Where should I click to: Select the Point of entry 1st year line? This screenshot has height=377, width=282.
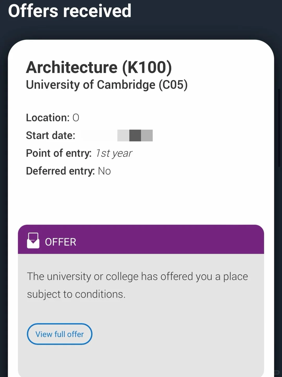point(79,153)
